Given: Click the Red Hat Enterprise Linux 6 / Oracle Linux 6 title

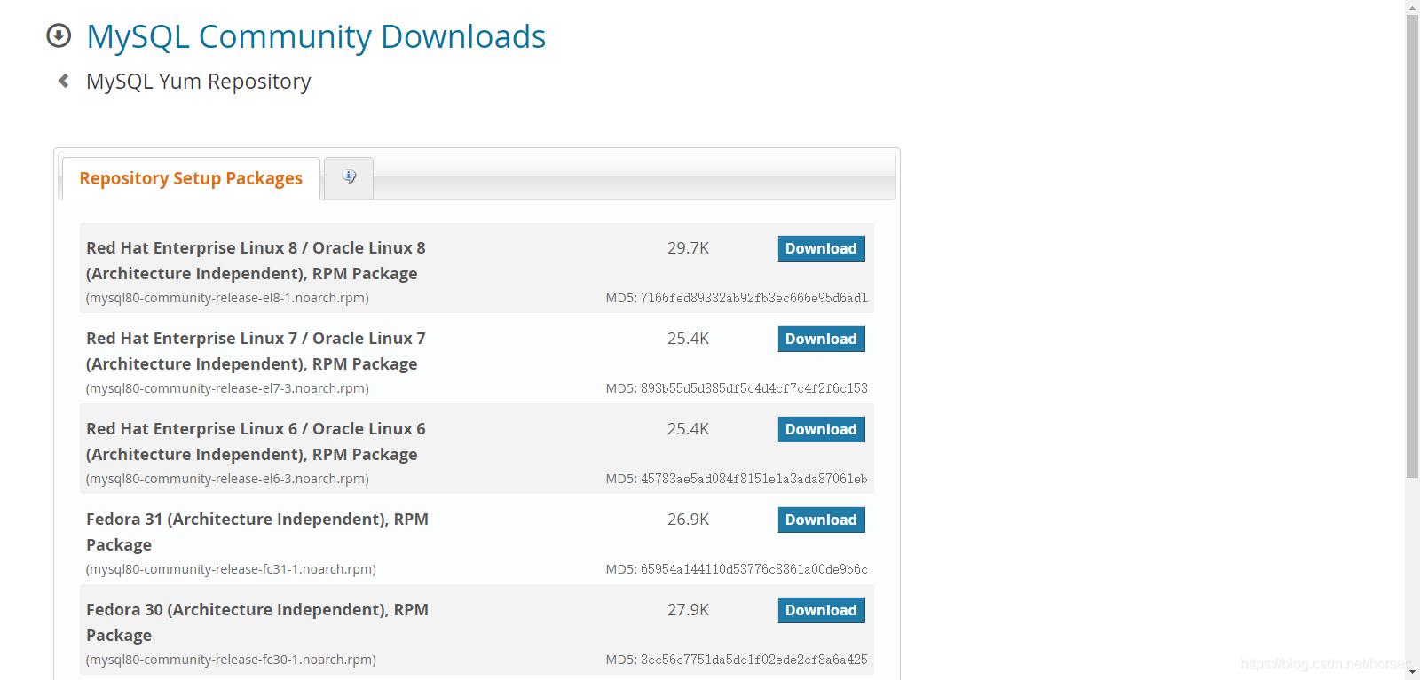Looking at the screenshot, I should [256, 442].
